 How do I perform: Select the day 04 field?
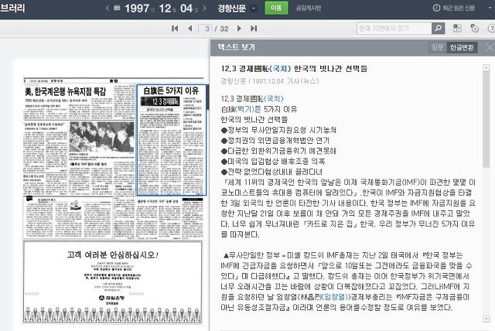(186, 9)
